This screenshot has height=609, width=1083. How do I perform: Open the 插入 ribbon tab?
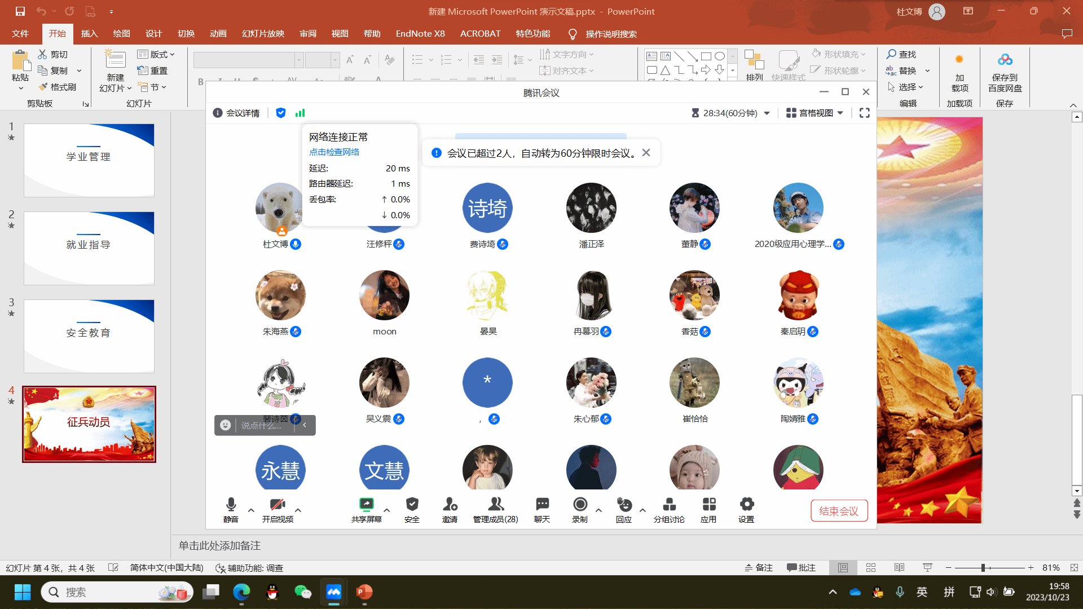89,34
